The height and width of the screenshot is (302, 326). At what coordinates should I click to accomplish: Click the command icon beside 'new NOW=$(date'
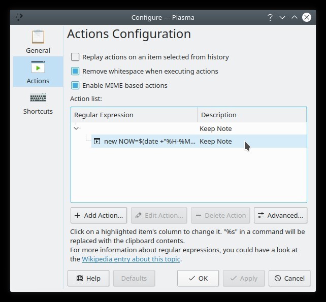point(97,141)
